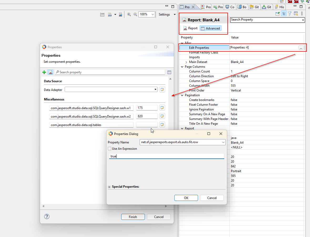The width and height of the screenshot is (310, 237).
Task: Switch to table view icon in Properties dialog
Action: coord(169,72)
